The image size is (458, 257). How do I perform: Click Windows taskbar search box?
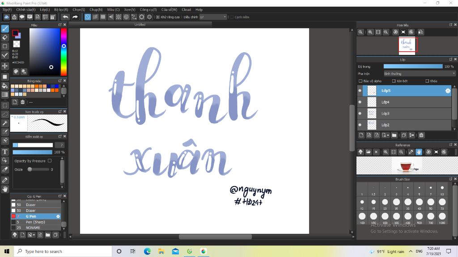coord(63,251)
